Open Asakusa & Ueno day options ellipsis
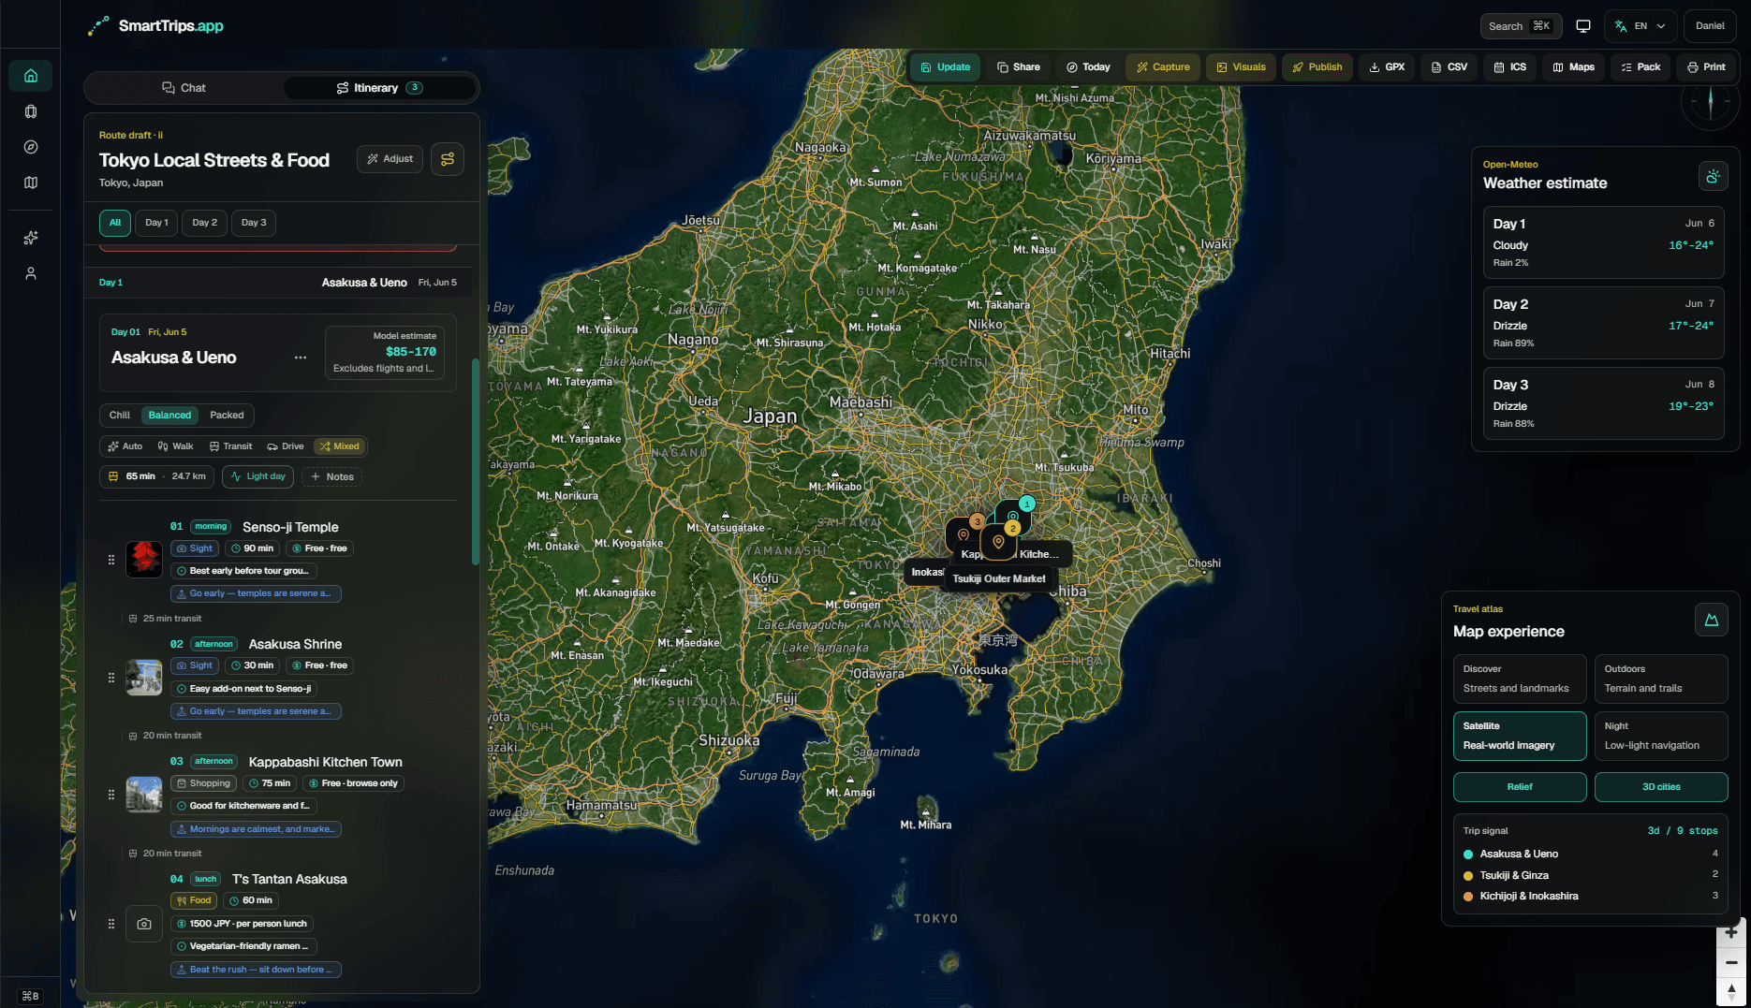Screen dimensions: 1751x1008 (301, 358)
